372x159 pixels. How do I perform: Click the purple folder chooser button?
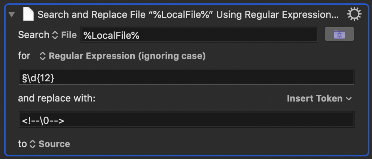(x=339, y=34)
